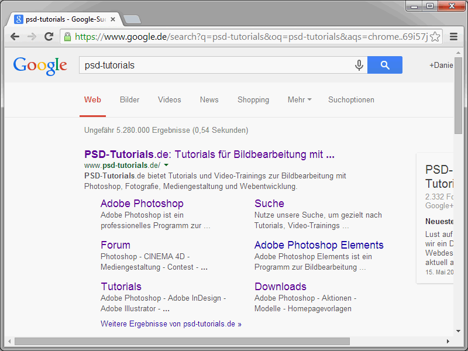The height and width of the screenshot is (351, 468).
Task: Open the Suche sitelink
Action: click(x=269, y=203)
